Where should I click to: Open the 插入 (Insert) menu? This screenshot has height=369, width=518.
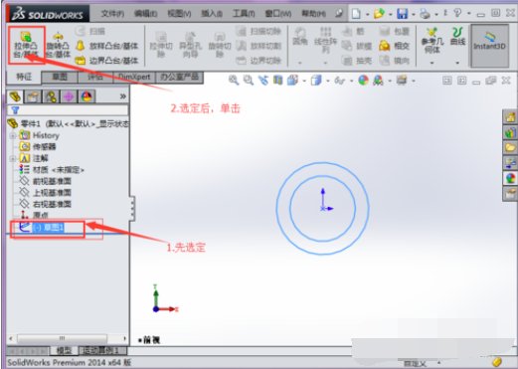pos(212,14)
